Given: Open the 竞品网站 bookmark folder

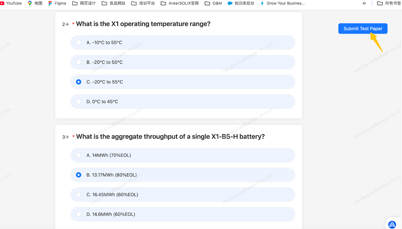Looking at the screenshot, I should [x=114, y=3].
